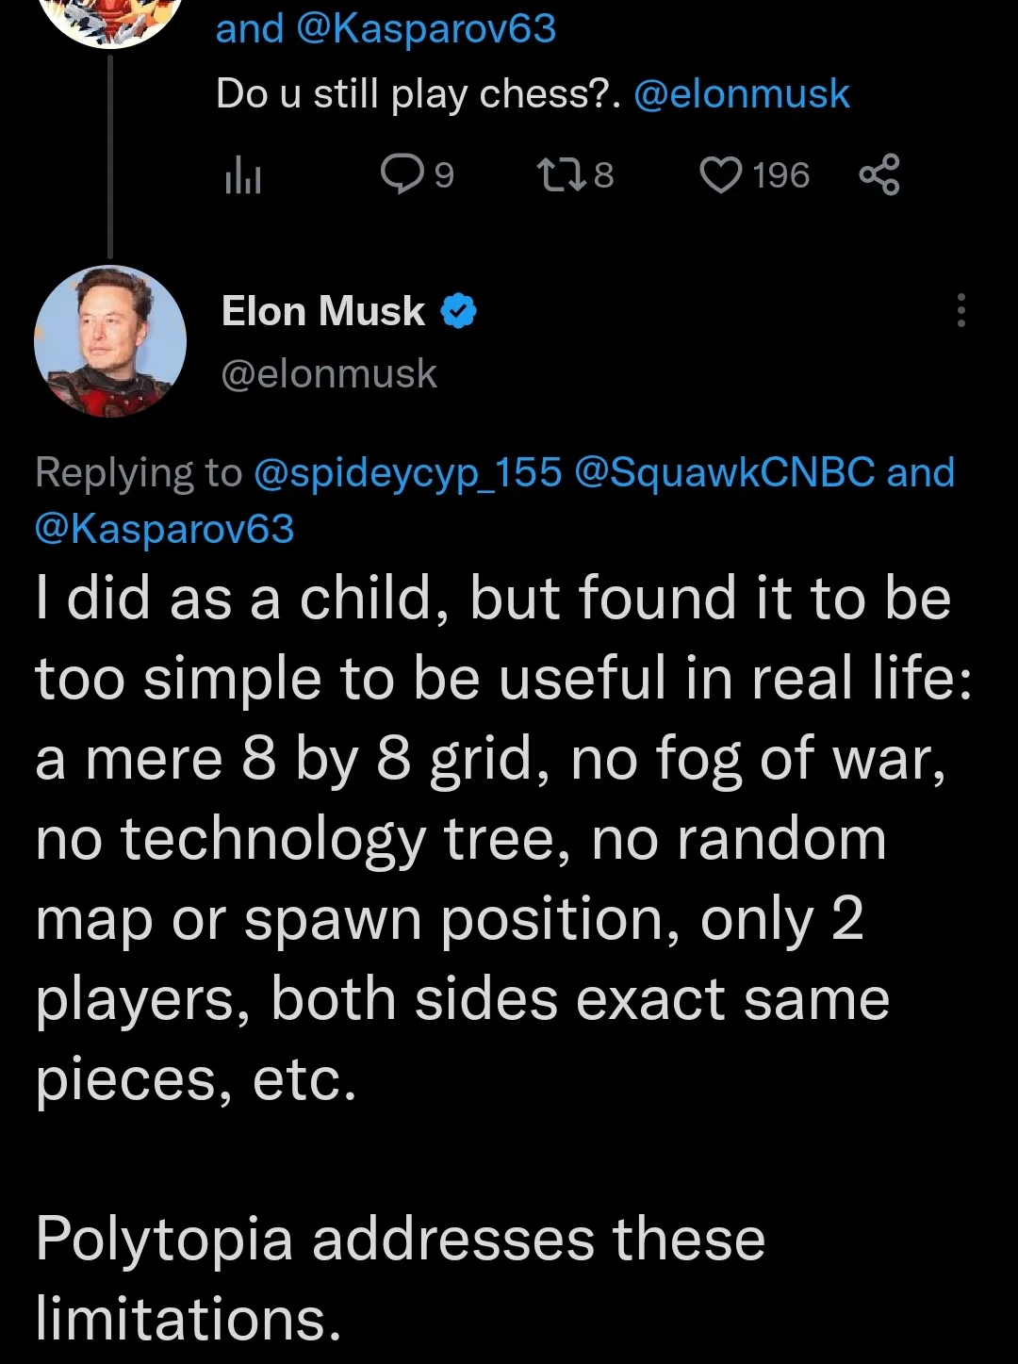Visit the @SquawkCNBC profile link
Image resolution: width=1018 pixels, height=1364 pixels.
tap(724, 473)
